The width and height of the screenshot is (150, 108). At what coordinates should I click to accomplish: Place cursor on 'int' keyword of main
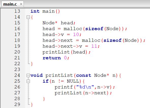35,11
